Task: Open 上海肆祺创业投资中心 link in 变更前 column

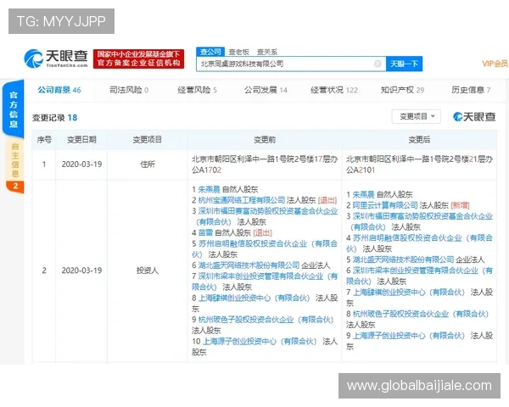Action: pos(254,298)
